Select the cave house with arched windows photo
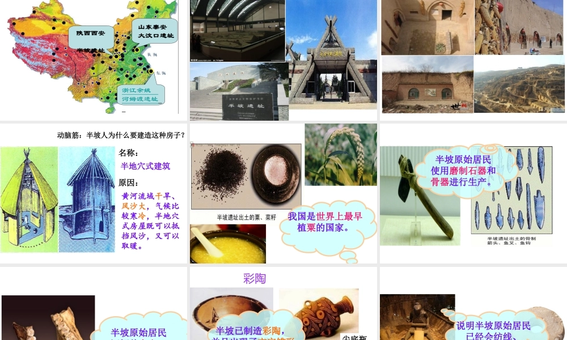The width and height of the screenshot is (567, 340). (x=428, y=84)
